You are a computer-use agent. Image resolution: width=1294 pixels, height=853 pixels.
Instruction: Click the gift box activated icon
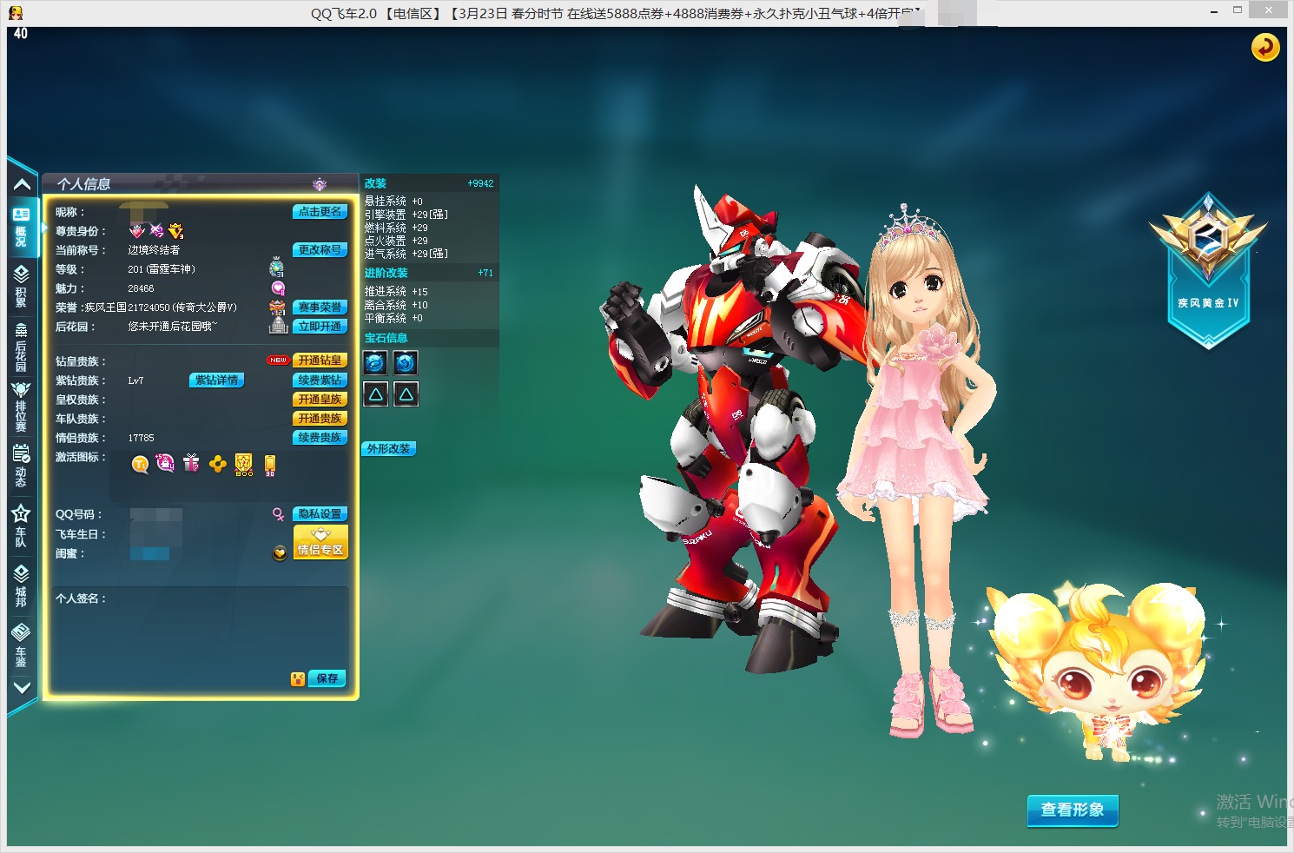click(191, 464)
